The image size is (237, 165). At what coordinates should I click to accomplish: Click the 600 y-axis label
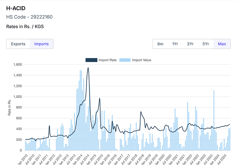[x=19, y=118]
